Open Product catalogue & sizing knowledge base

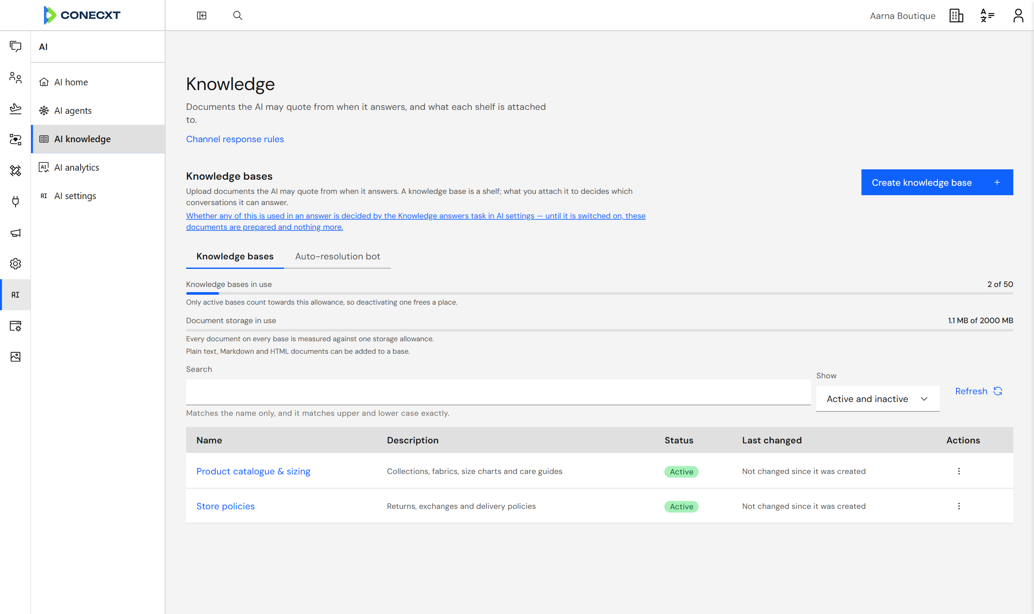click(253, 471)
